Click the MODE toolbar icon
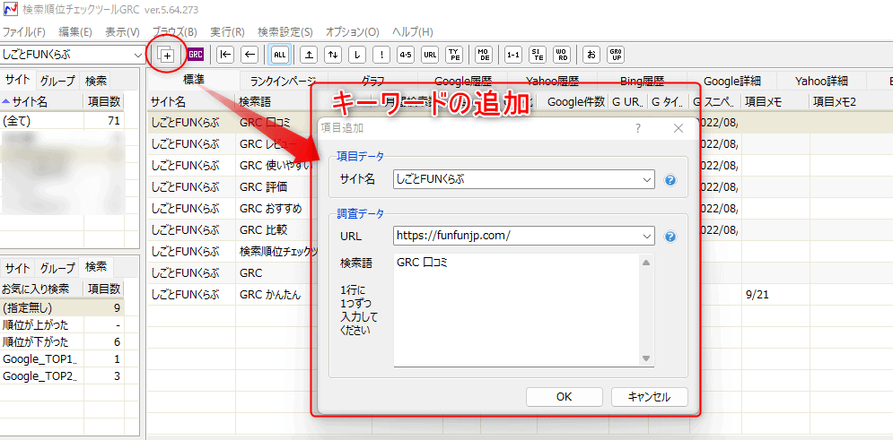Screen dimensions: 893x440 point(484,55)
